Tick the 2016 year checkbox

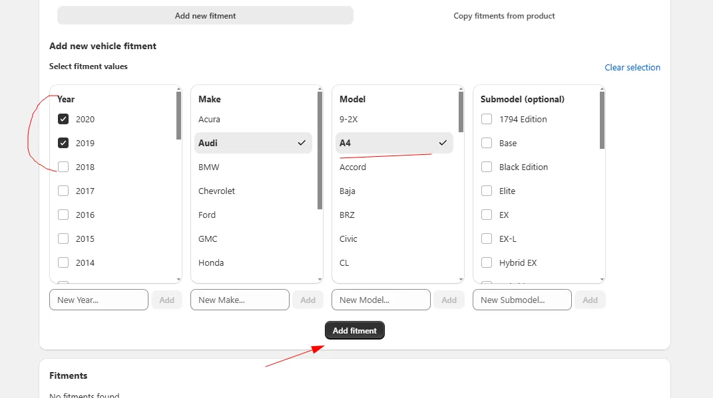pyautogui.click(x=63, y=215)
